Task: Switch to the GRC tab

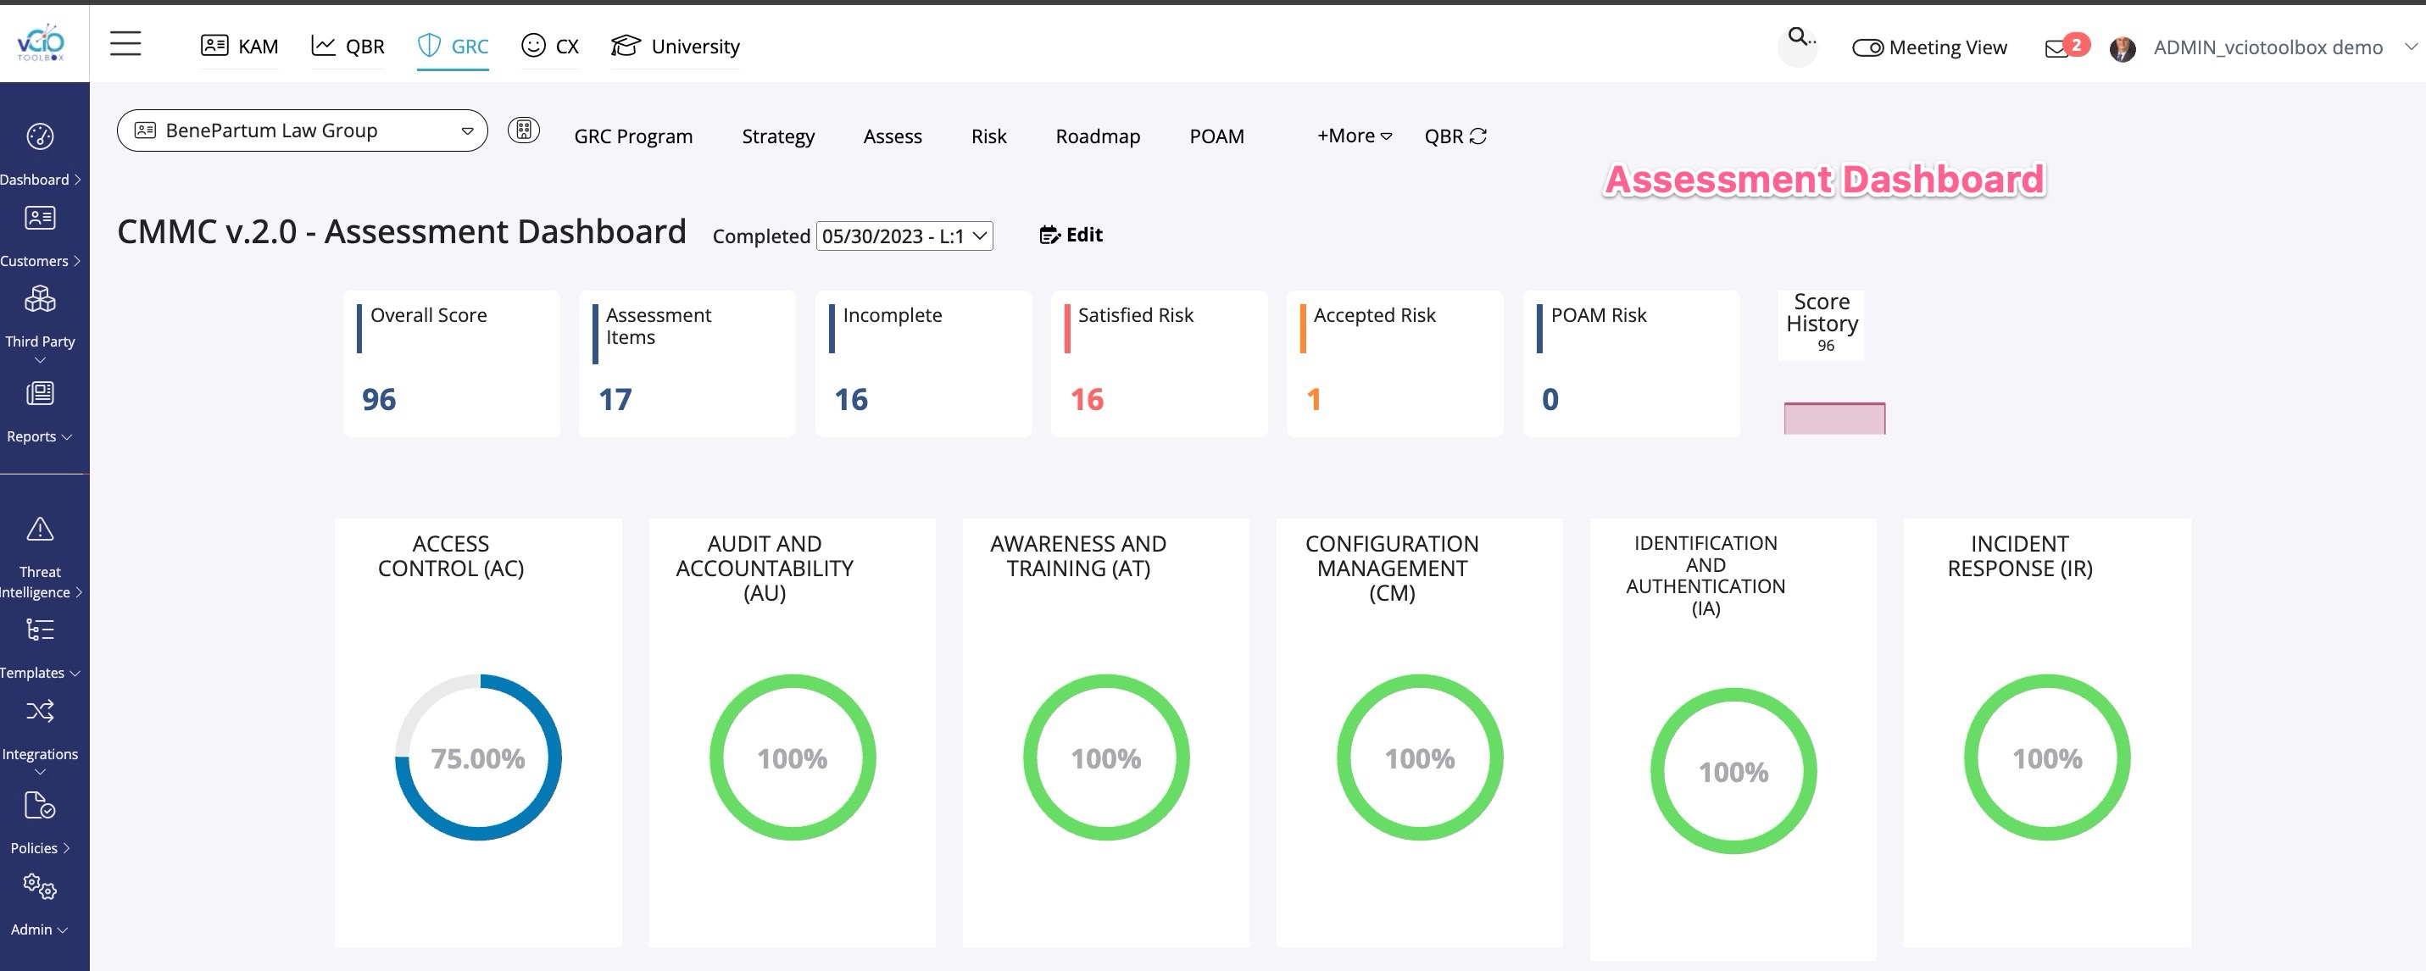Action: point(453,46)
